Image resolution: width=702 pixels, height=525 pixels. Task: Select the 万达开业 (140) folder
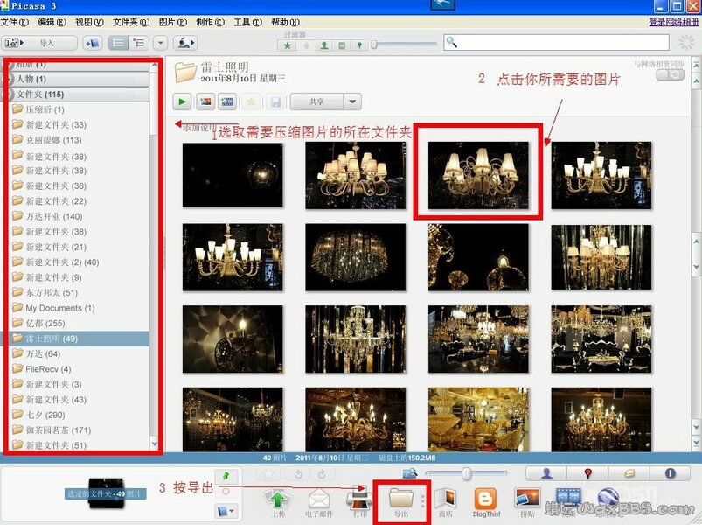(53, 216)
